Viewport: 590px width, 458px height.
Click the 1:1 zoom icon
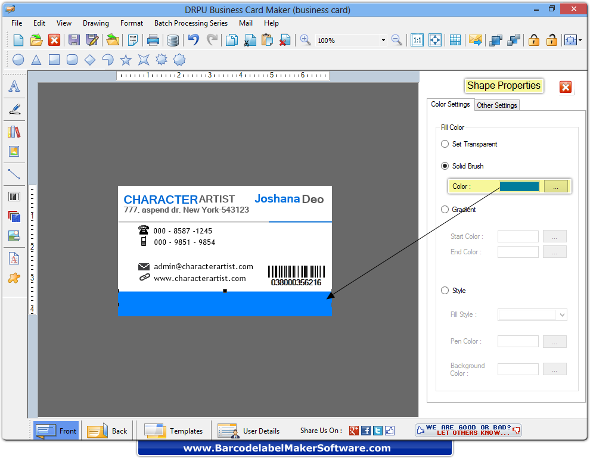pos(417,40)
